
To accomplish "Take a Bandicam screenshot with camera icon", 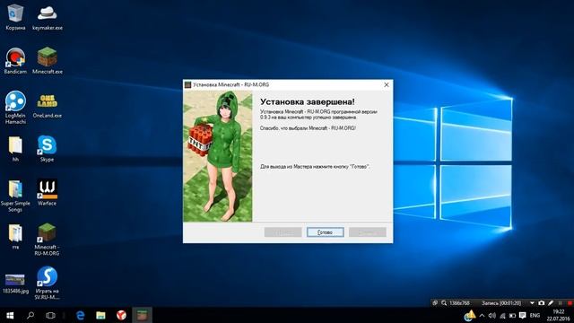I will pyautogui.click(x=542, y=303).
